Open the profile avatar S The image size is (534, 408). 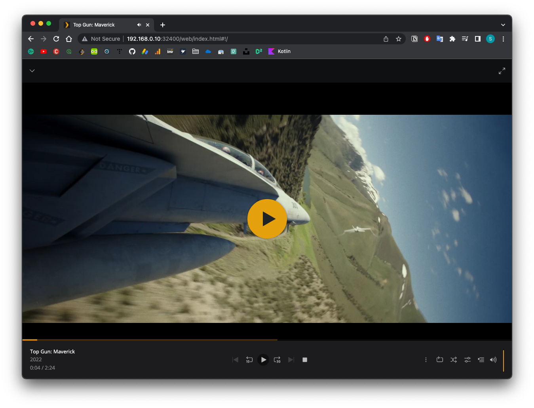pos(490,39)
